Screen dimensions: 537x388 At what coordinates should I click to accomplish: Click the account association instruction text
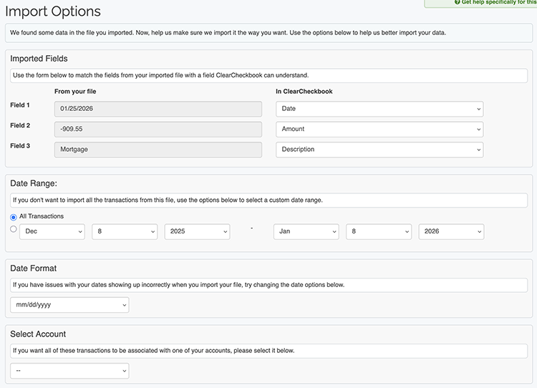coord(154,351)
